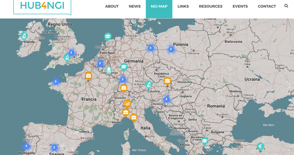This screenshot has width=294, height=155.
Task: Expand the cluster of 3 over Berlin
Action: 150,48
